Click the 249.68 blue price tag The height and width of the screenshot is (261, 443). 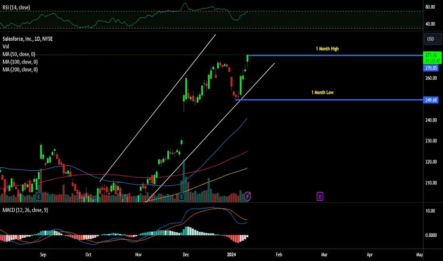[x=431, y=100]
